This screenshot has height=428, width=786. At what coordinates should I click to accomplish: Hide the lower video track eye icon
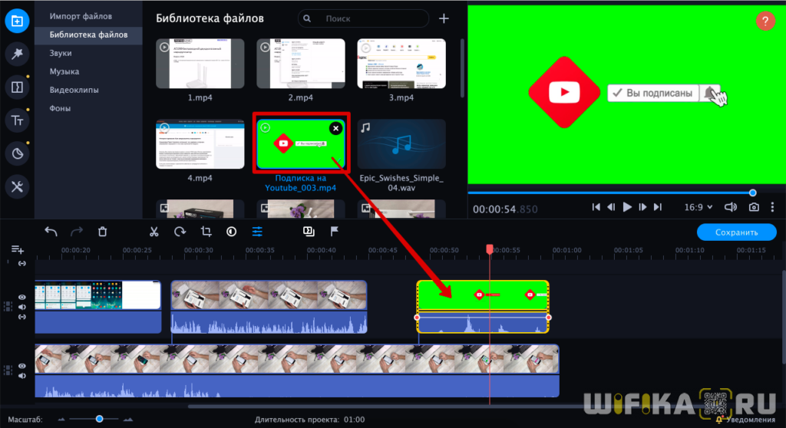click(22, 366)
